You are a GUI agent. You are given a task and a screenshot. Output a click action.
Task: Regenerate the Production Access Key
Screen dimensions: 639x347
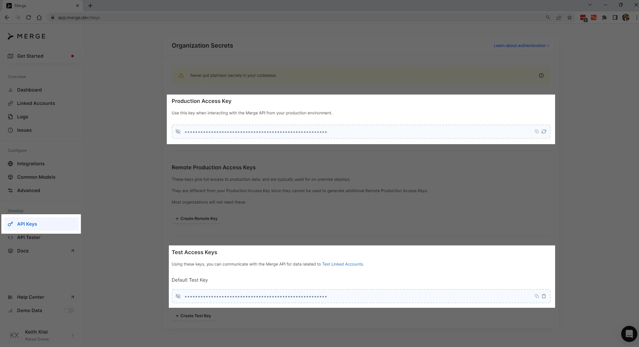pos(544,132)
